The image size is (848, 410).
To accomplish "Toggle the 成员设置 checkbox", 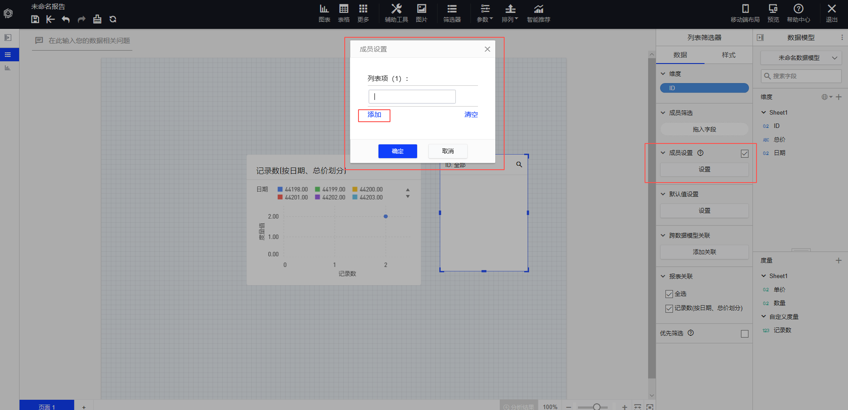I will pos(744,154).
